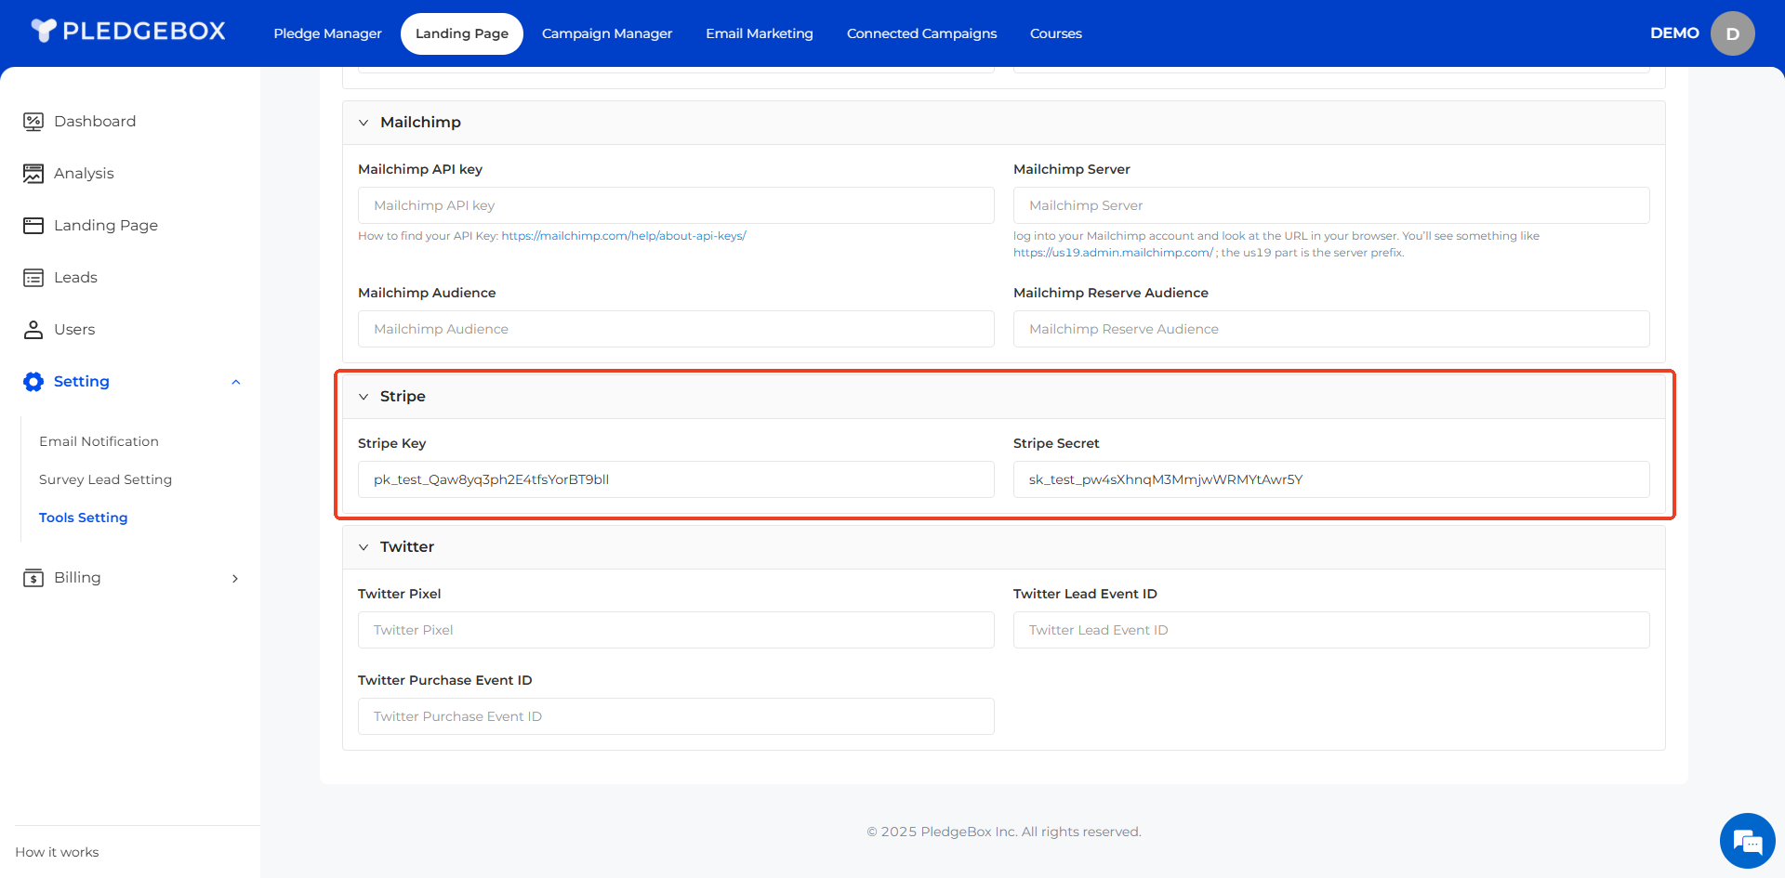
Task: Click the Analysis chart icon
Action: point(33,174)
